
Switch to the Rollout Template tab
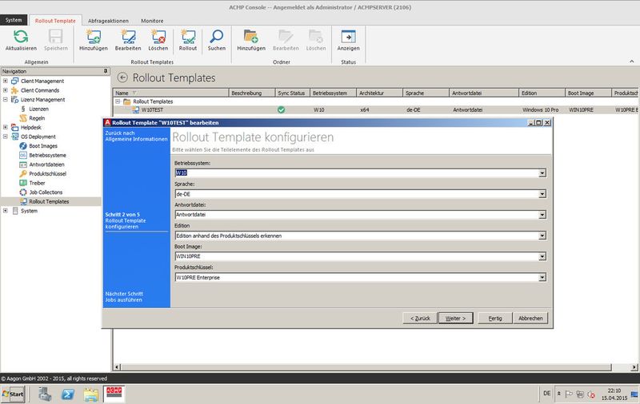55,21
